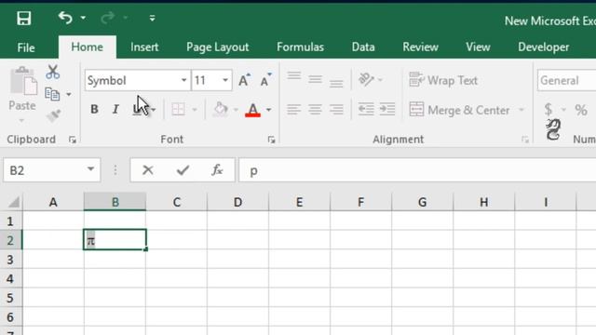Screen dimensions: 596x335
Task: Toggle Underline formatting
Action: tap(137, 110)
